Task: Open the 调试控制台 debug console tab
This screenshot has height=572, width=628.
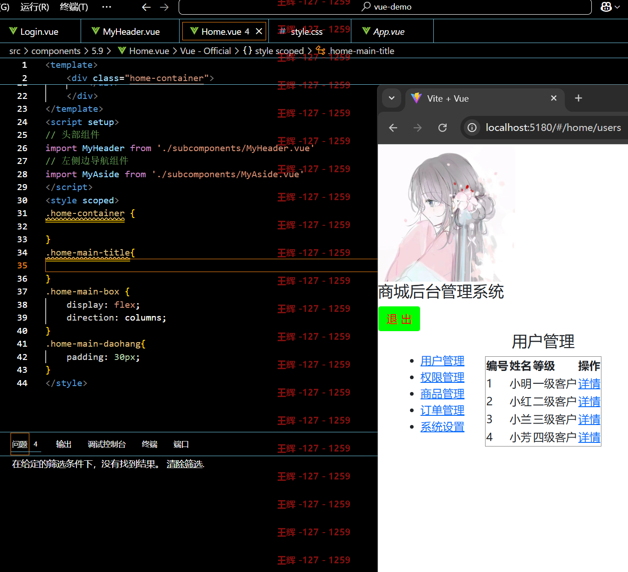Action: point(107,444)
